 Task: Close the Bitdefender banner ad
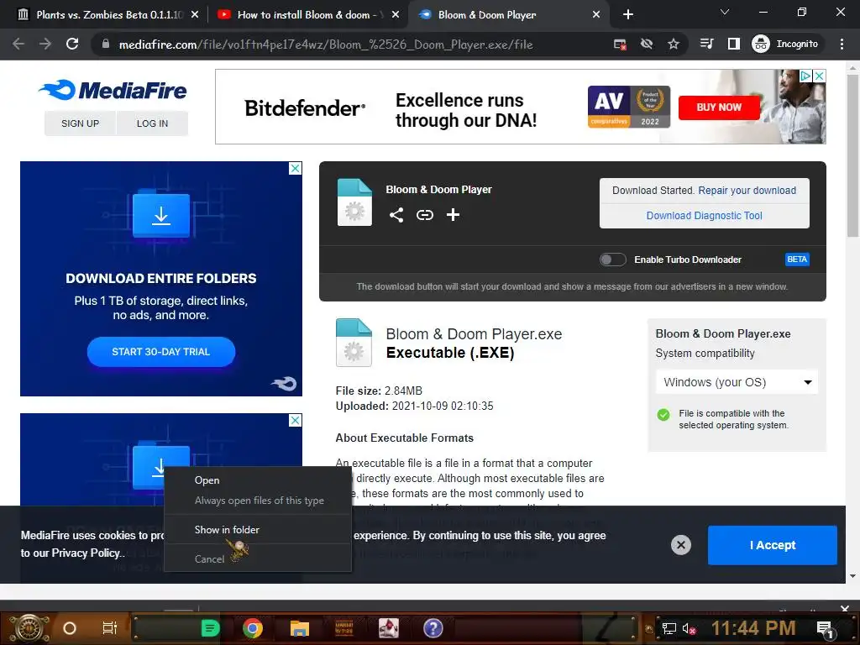819,76
